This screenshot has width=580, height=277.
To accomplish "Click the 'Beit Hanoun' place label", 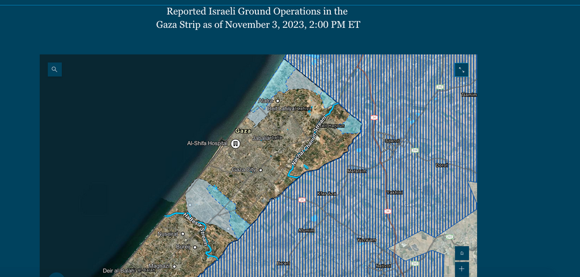I will 332,126.
